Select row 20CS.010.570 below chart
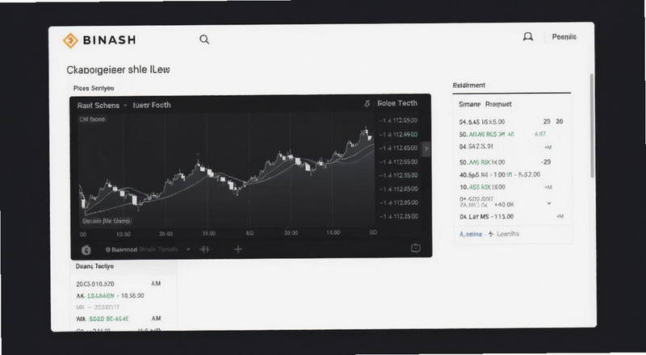Viewport: 646px width, 355px height. (119, 284)
